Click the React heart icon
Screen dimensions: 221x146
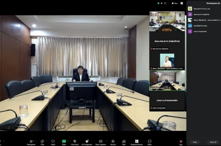coord(53,142)
